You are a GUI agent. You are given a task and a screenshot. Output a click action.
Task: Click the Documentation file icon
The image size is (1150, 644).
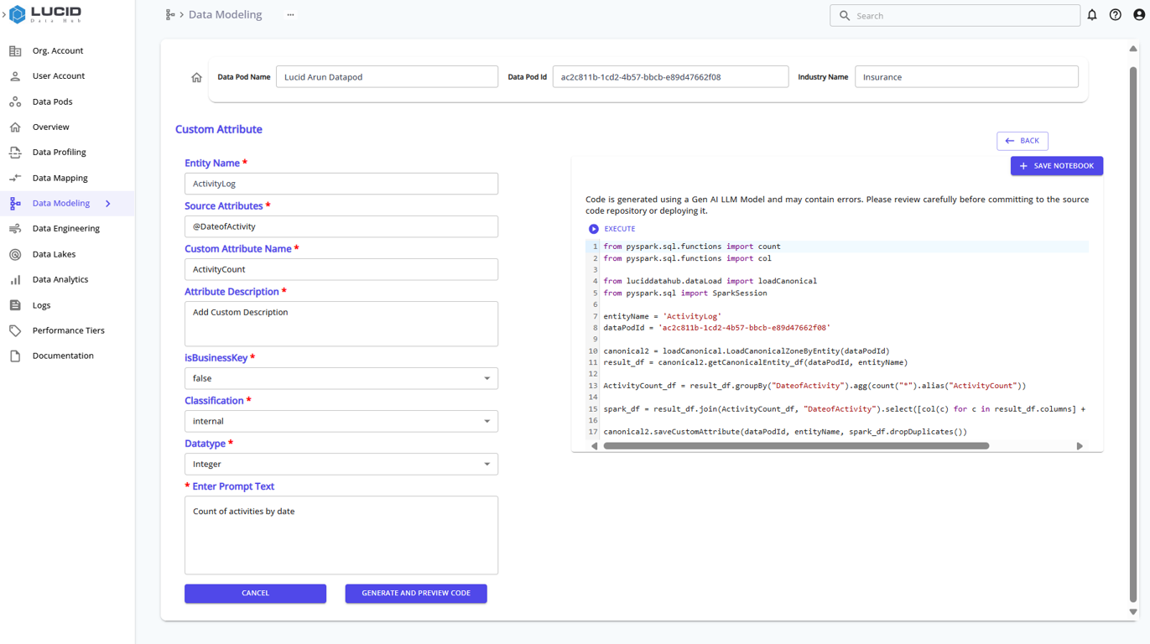(x=15, y=356)
